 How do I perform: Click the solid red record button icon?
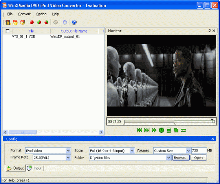[32, 22]
